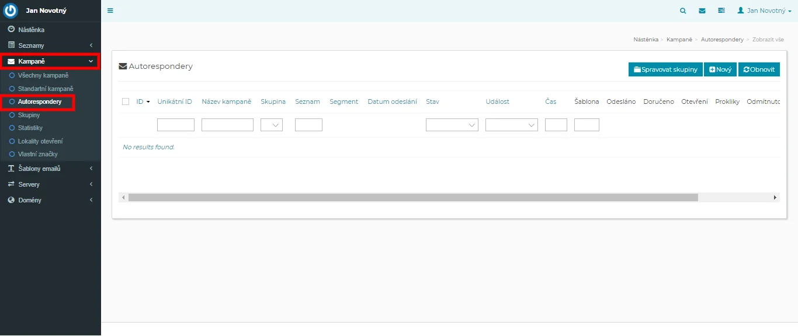
Task: Expand the Šablony emailů sidebar menu
Action: tap(50, 169)
